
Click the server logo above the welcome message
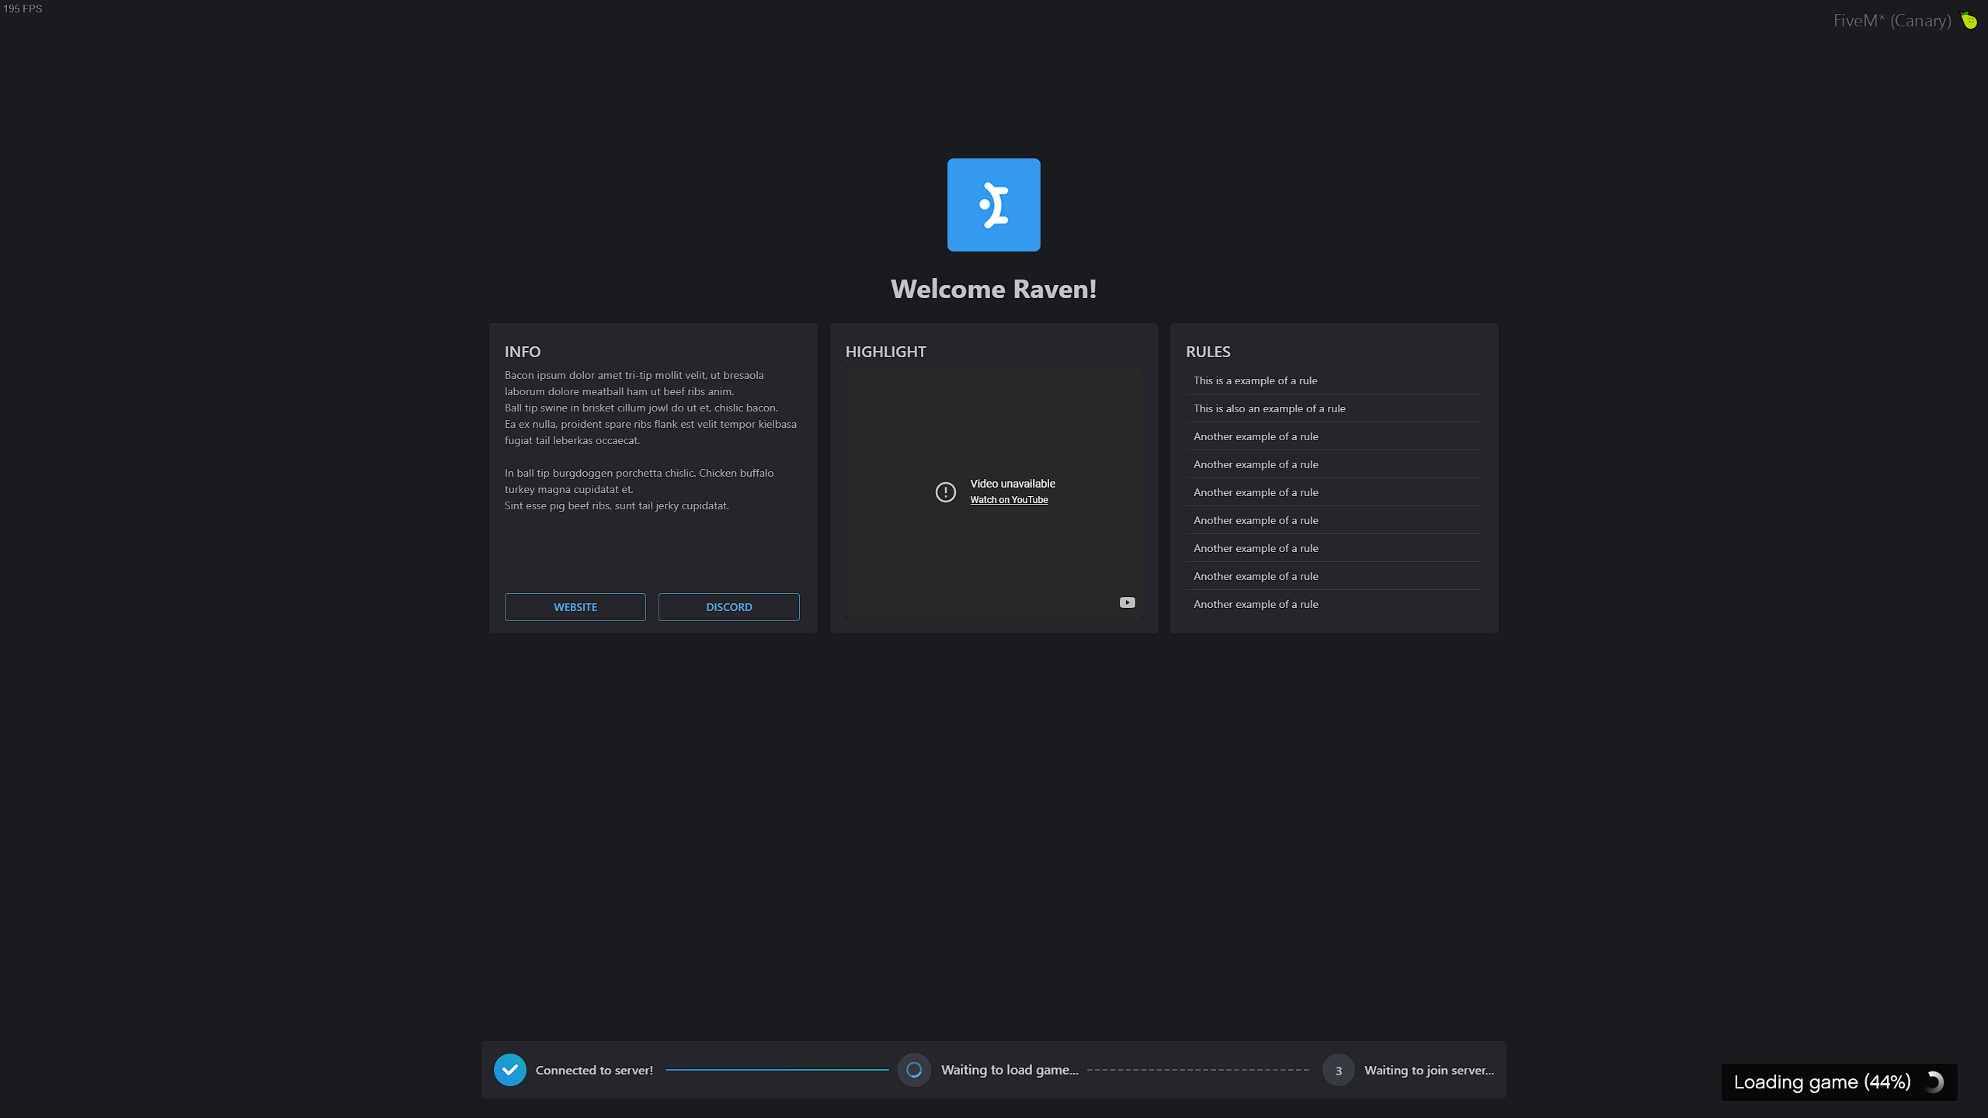[x=993, y=204]
